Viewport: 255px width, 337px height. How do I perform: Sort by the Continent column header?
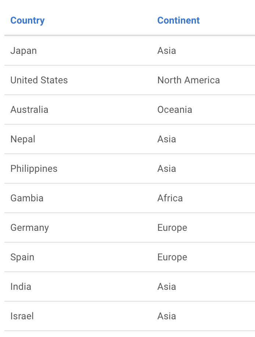179,20
